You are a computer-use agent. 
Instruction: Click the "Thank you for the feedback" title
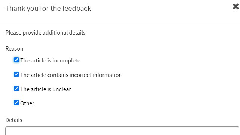click(48, 8)
